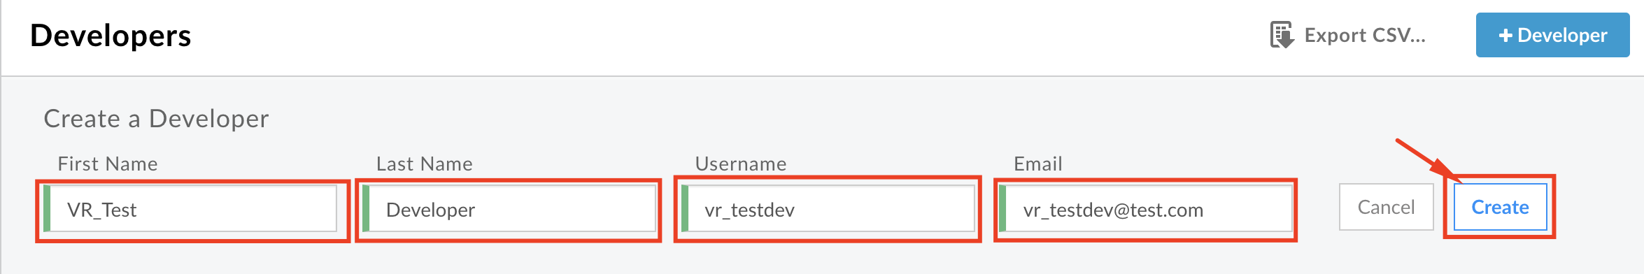Focus the First Name field containing VR_Test
Viewport: 1644px width, 274px height.
190,209
